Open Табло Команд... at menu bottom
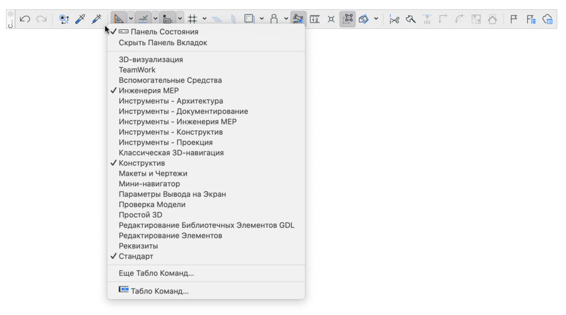The width and height of the screenshot is (566, 315). 160,291
